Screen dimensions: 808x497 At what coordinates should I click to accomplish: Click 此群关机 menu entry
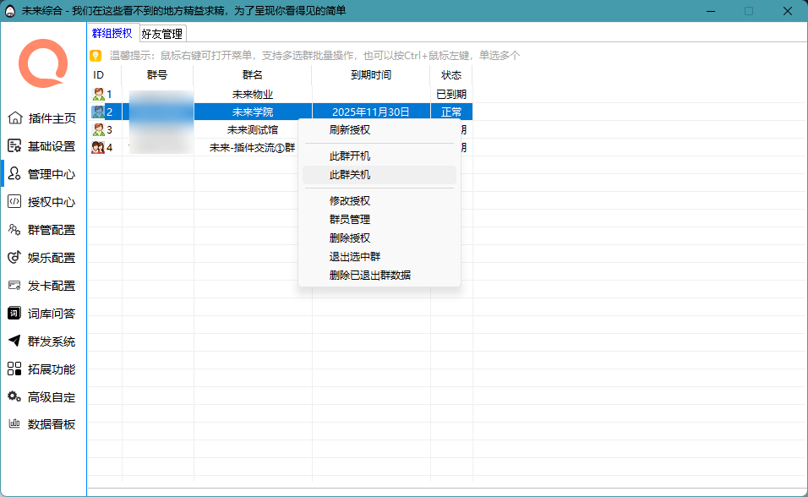click(x=350, y=175)
